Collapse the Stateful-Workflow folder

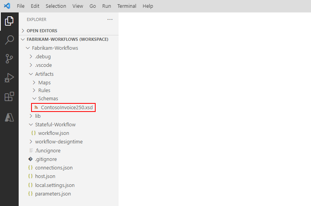(x=31, y=124)
